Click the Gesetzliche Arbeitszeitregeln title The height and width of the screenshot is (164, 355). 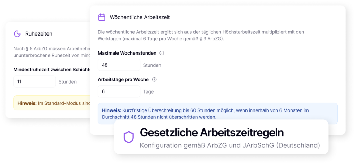click(x=212, y=132)
